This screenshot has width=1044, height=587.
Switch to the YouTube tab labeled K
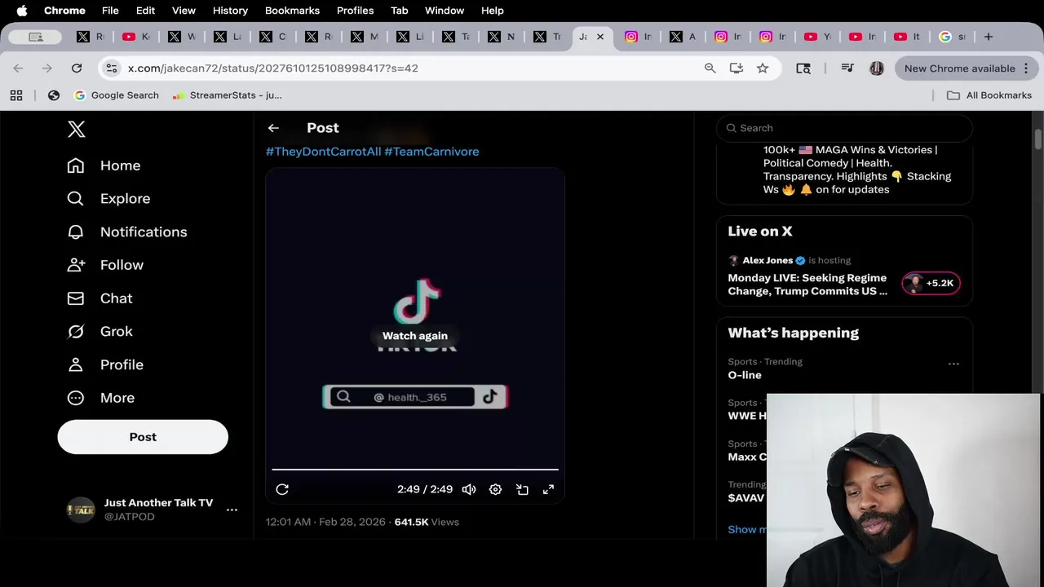coord(135,37)
